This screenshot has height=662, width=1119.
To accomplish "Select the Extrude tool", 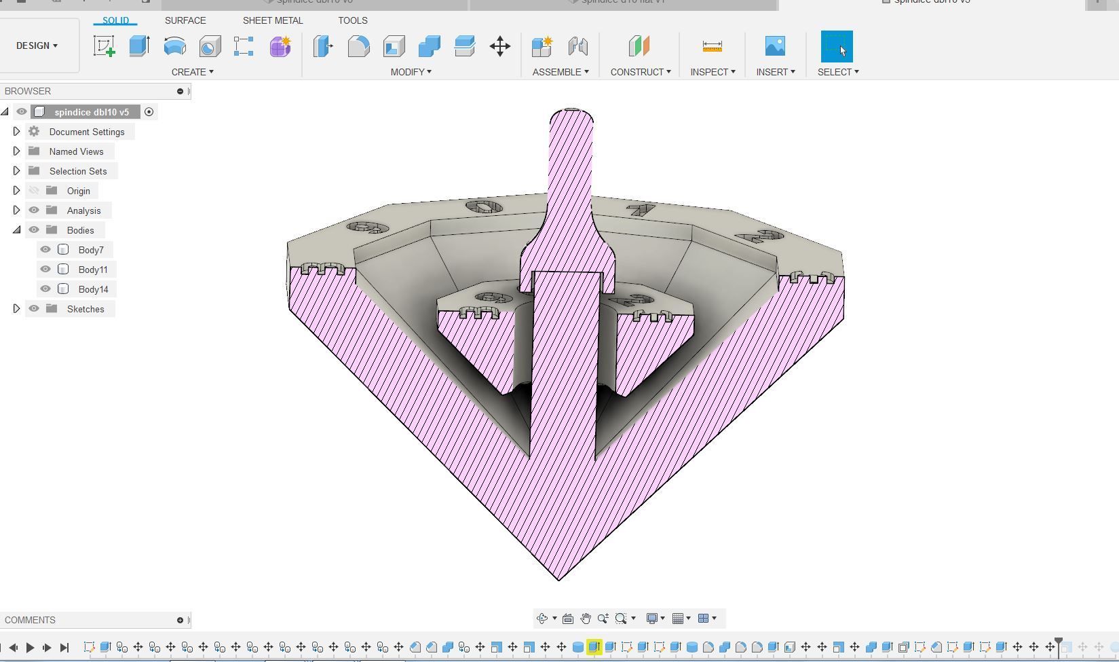I will pos(140,46).
